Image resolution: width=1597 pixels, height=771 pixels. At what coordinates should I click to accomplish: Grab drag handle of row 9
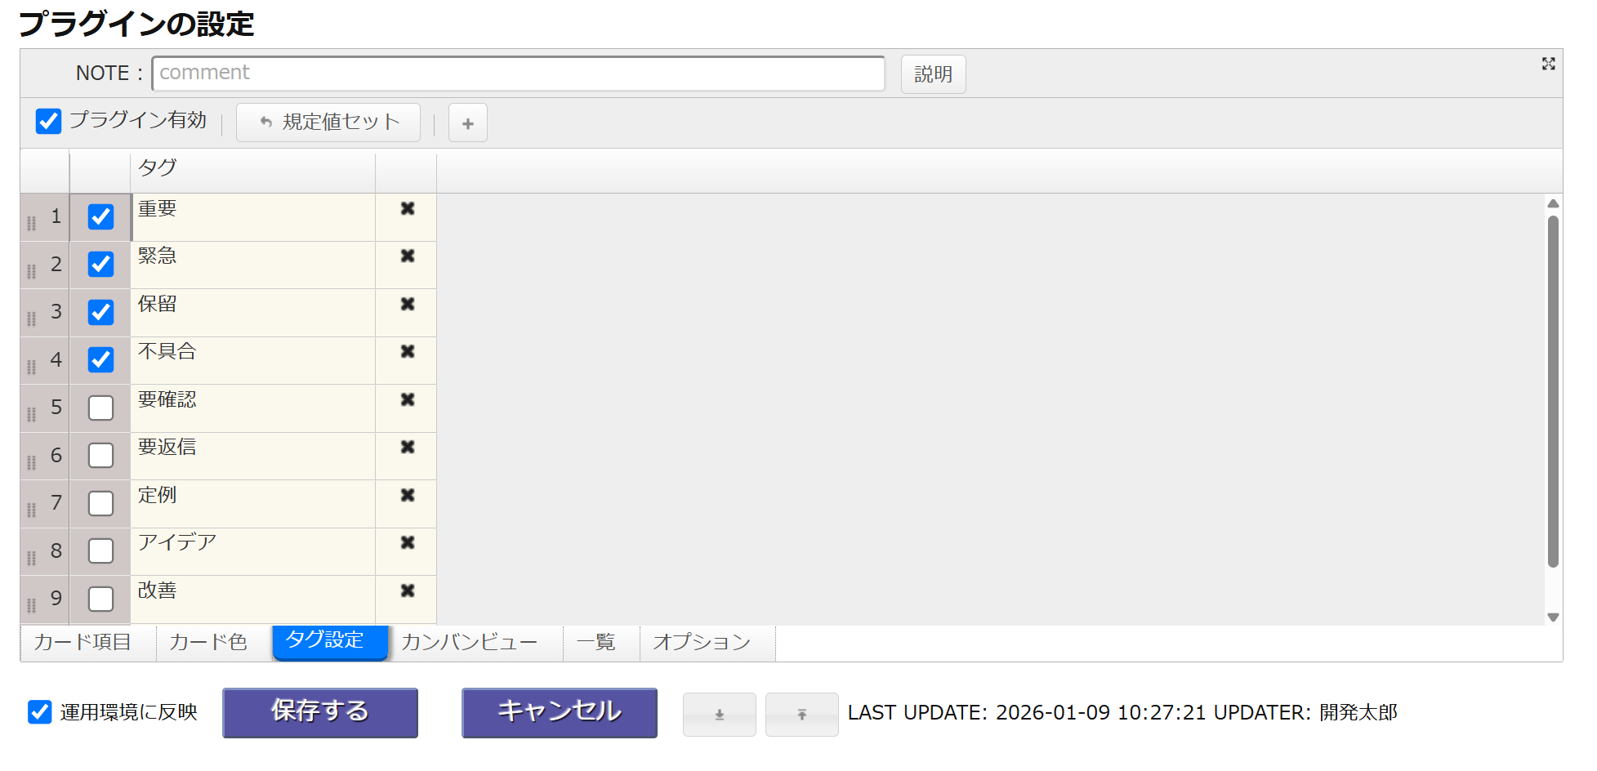tap(32, 605)
